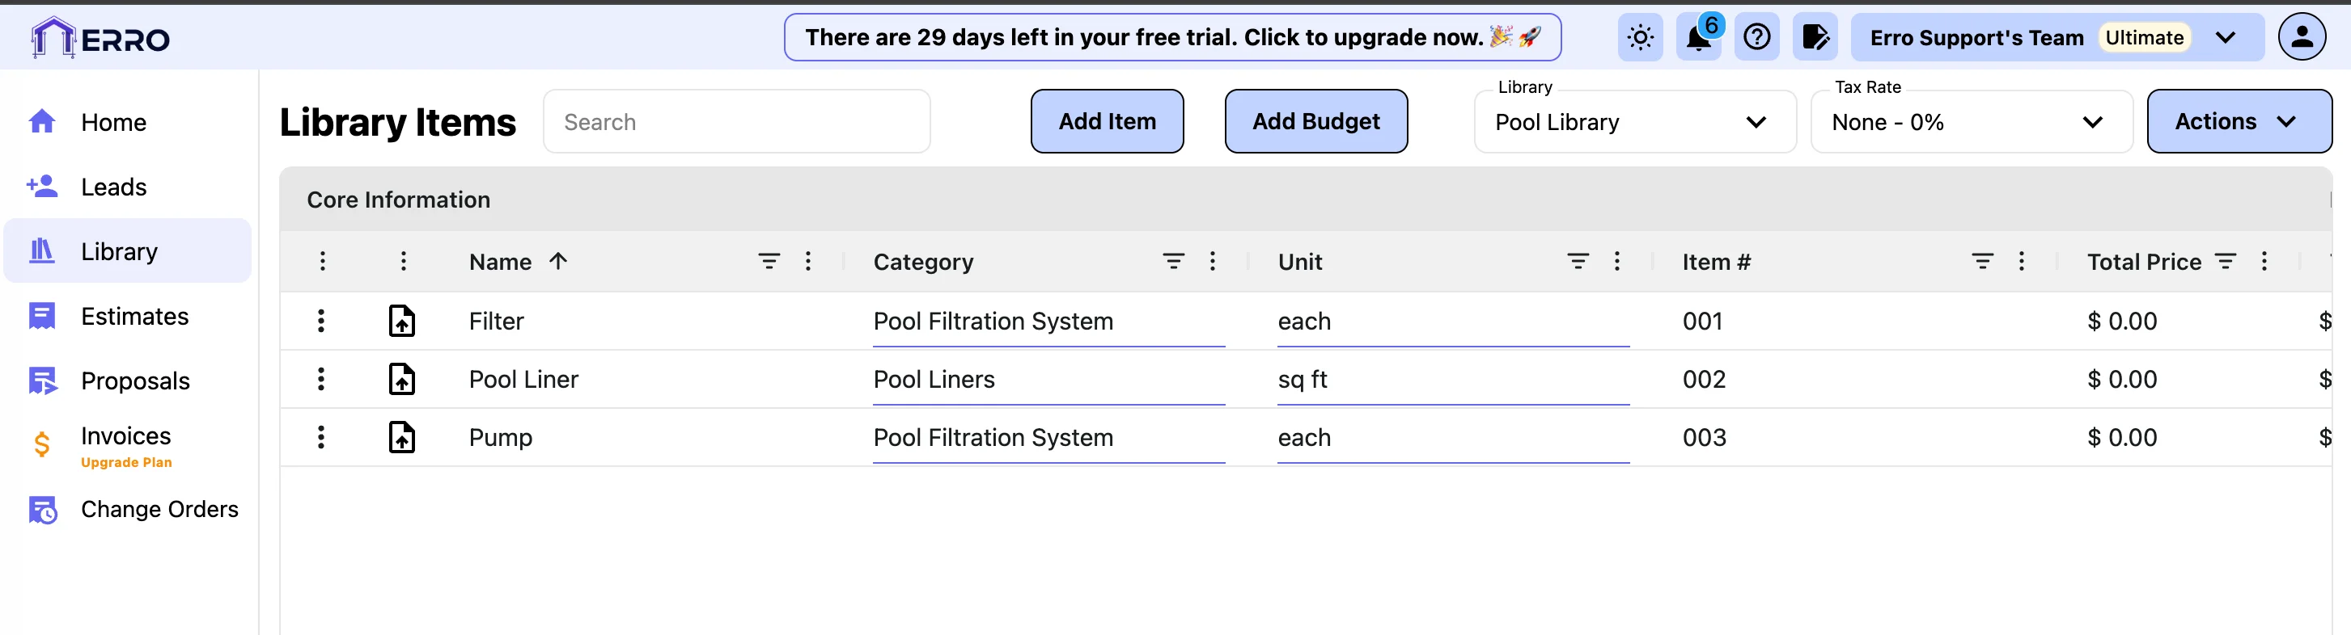The height and width of the screenshot is (635, 2351).
Task: Open Change Orders in the sidebar
Action: (159, 509)
